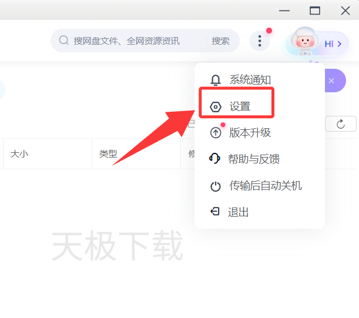Click the headset help icon

click(x=215, y=158)
